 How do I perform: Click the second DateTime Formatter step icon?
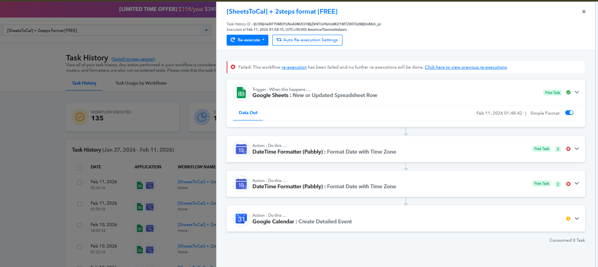tap(241, 184)
